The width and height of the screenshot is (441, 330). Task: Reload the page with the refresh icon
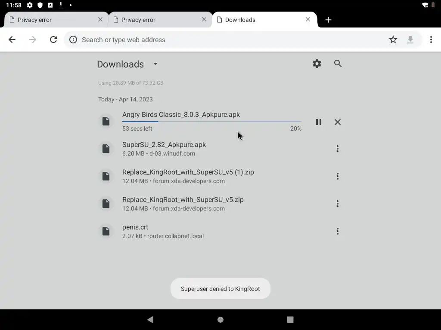pyautogui.click(x=53, y=40)
